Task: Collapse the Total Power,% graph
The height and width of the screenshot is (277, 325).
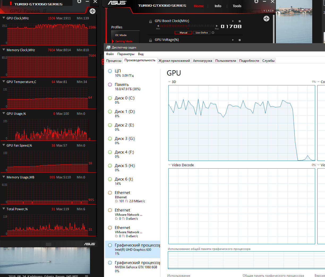Action: pyautogui.click(x=4, y=209)
